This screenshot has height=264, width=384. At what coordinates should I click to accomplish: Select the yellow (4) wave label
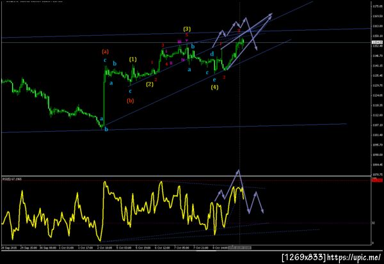pyautogui.click(x=215, y=87)
